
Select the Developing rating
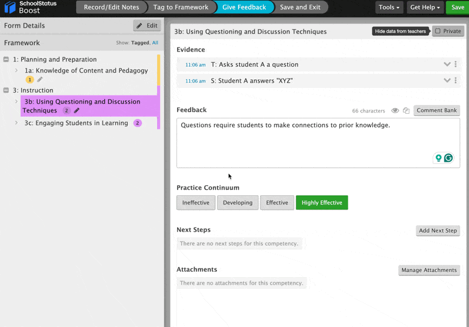pos(238,203)
